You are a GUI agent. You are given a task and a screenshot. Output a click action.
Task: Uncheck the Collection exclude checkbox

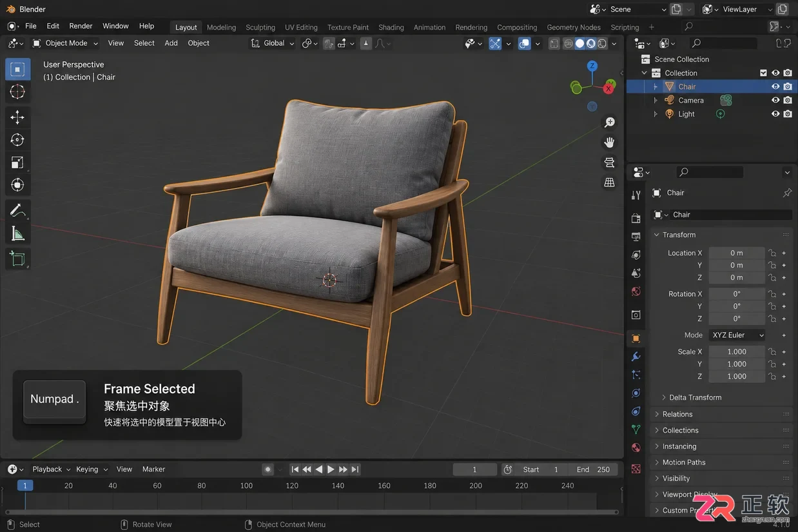click(x=764, y=73)
